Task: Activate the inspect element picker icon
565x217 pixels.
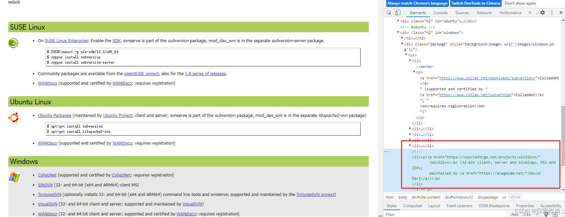Action: (x=389, y=13)
